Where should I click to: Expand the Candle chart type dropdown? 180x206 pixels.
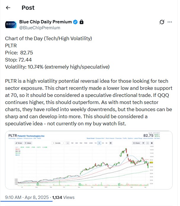point(57,143)
